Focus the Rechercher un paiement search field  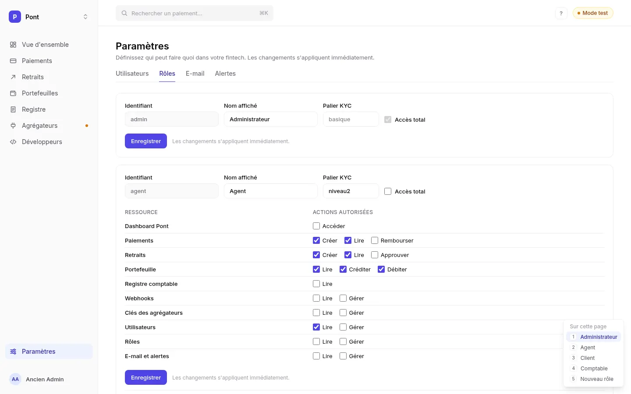click(x=195, y=13)
